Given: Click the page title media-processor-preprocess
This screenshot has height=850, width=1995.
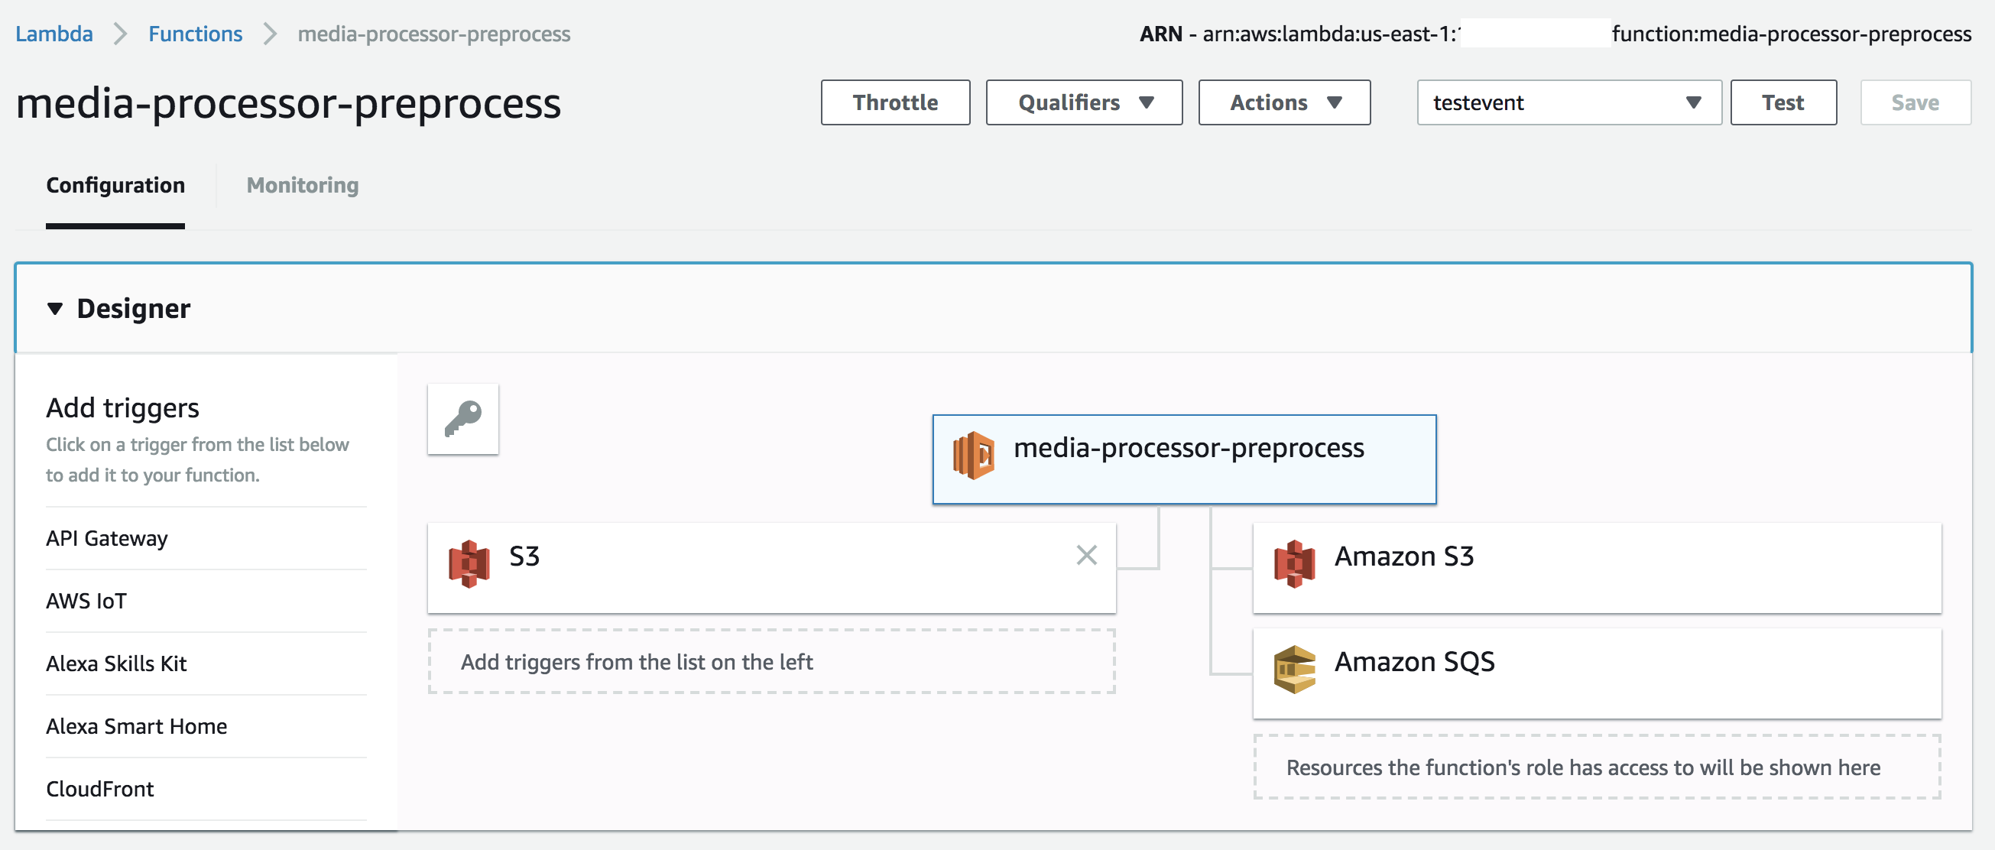Looking at the screenshot, I should [288, 104].
